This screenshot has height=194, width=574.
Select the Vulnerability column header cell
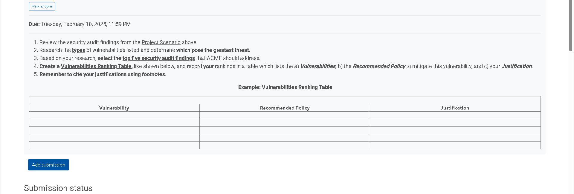(114, 108)
